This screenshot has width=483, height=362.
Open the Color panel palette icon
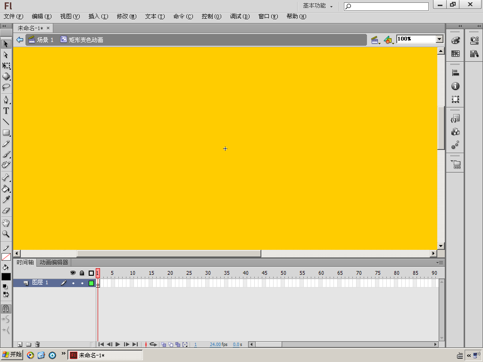(x=455, y=41)
